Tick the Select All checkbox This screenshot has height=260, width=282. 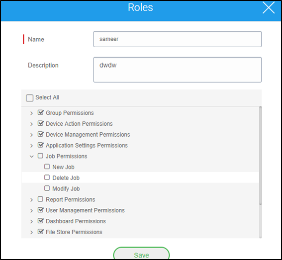pos(30,98)
